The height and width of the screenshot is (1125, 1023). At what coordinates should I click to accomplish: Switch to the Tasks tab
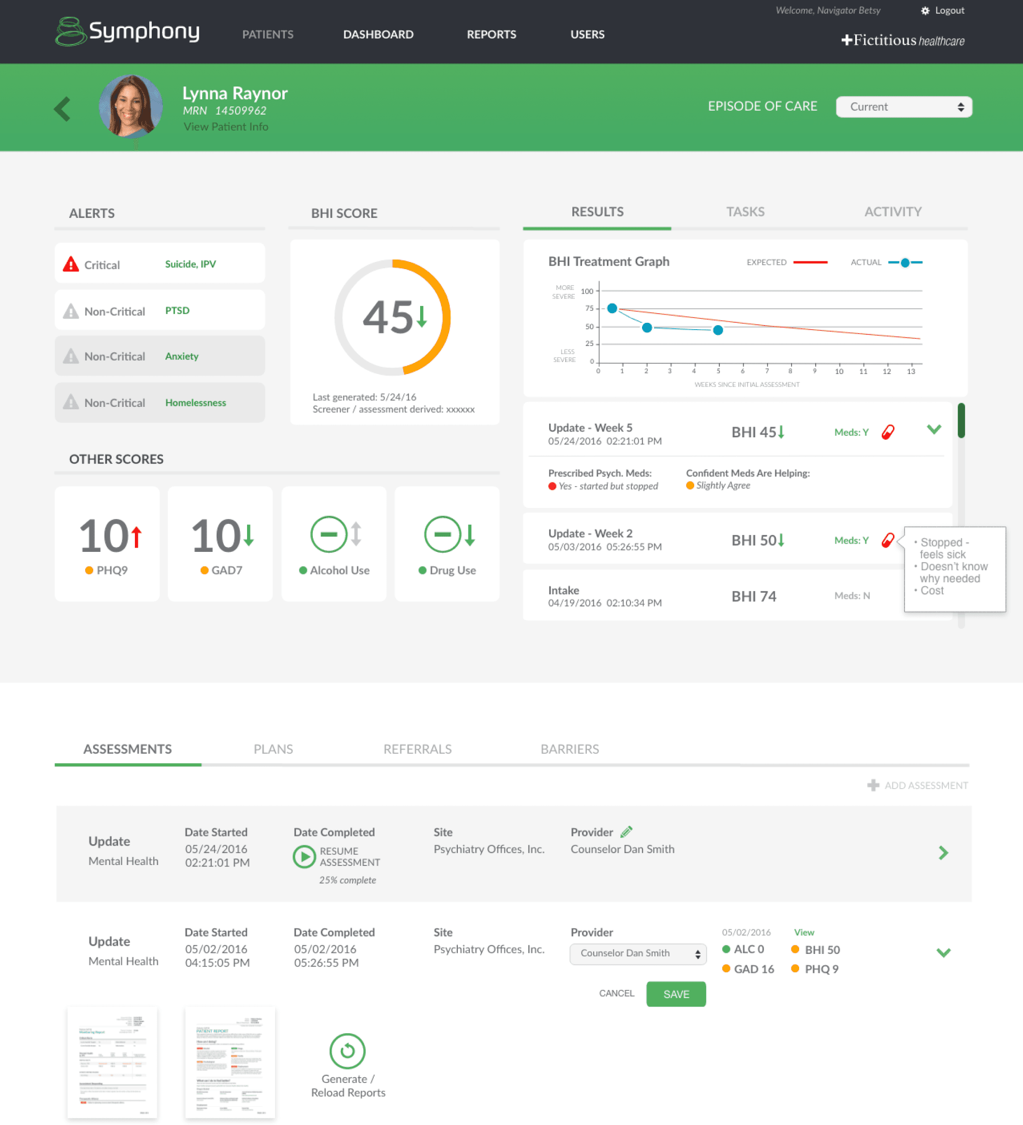(x=745, y=212)
